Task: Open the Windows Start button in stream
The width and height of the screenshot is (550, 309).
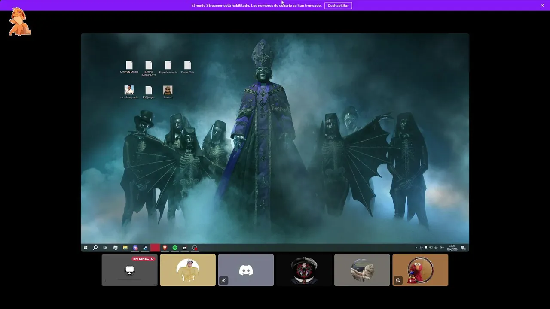Action: tap(86, 248)
